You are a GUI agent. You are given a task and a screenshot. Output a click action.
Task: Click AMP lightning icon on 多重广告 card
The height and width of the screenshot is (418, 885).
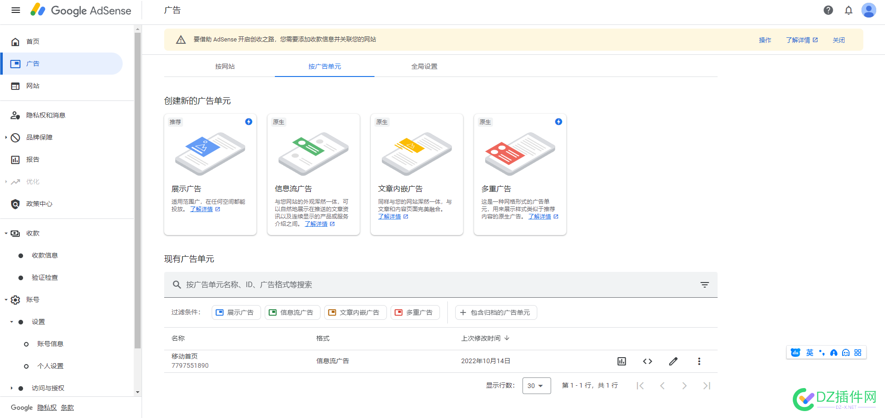(x=558, y=122)
